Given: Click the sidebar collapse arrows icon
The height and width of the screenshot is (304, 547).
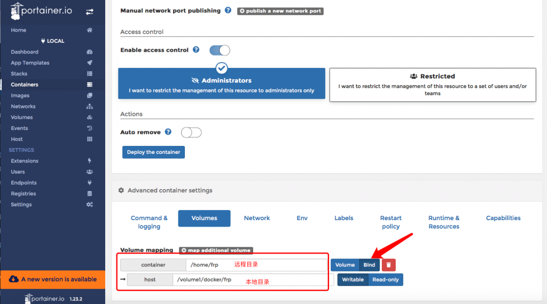Looking at the screenshot, I should (x=89, y=11).
